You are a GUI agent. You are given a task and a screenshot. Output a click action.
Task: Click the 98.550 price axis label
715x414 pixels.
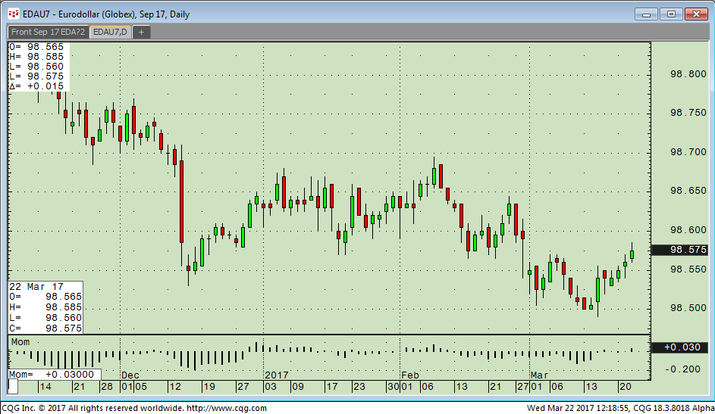(688, 269)
